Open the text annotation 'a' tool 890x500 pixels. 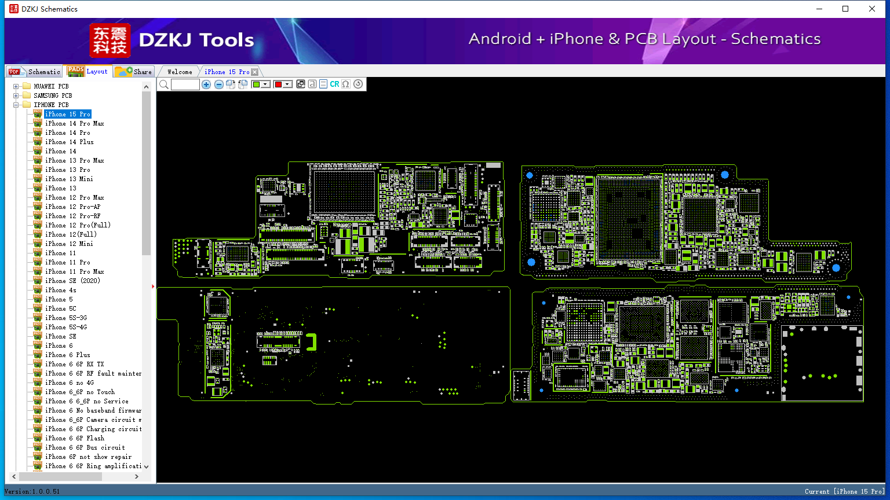click(x=312, y=84)
